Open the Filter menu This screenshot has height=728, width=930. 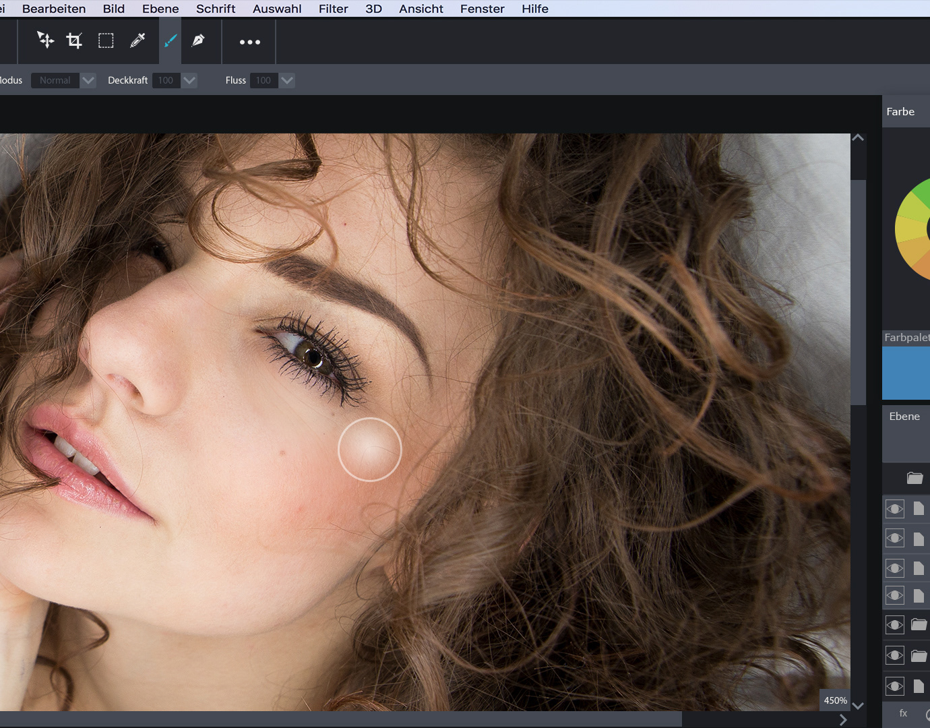(333, 9)
